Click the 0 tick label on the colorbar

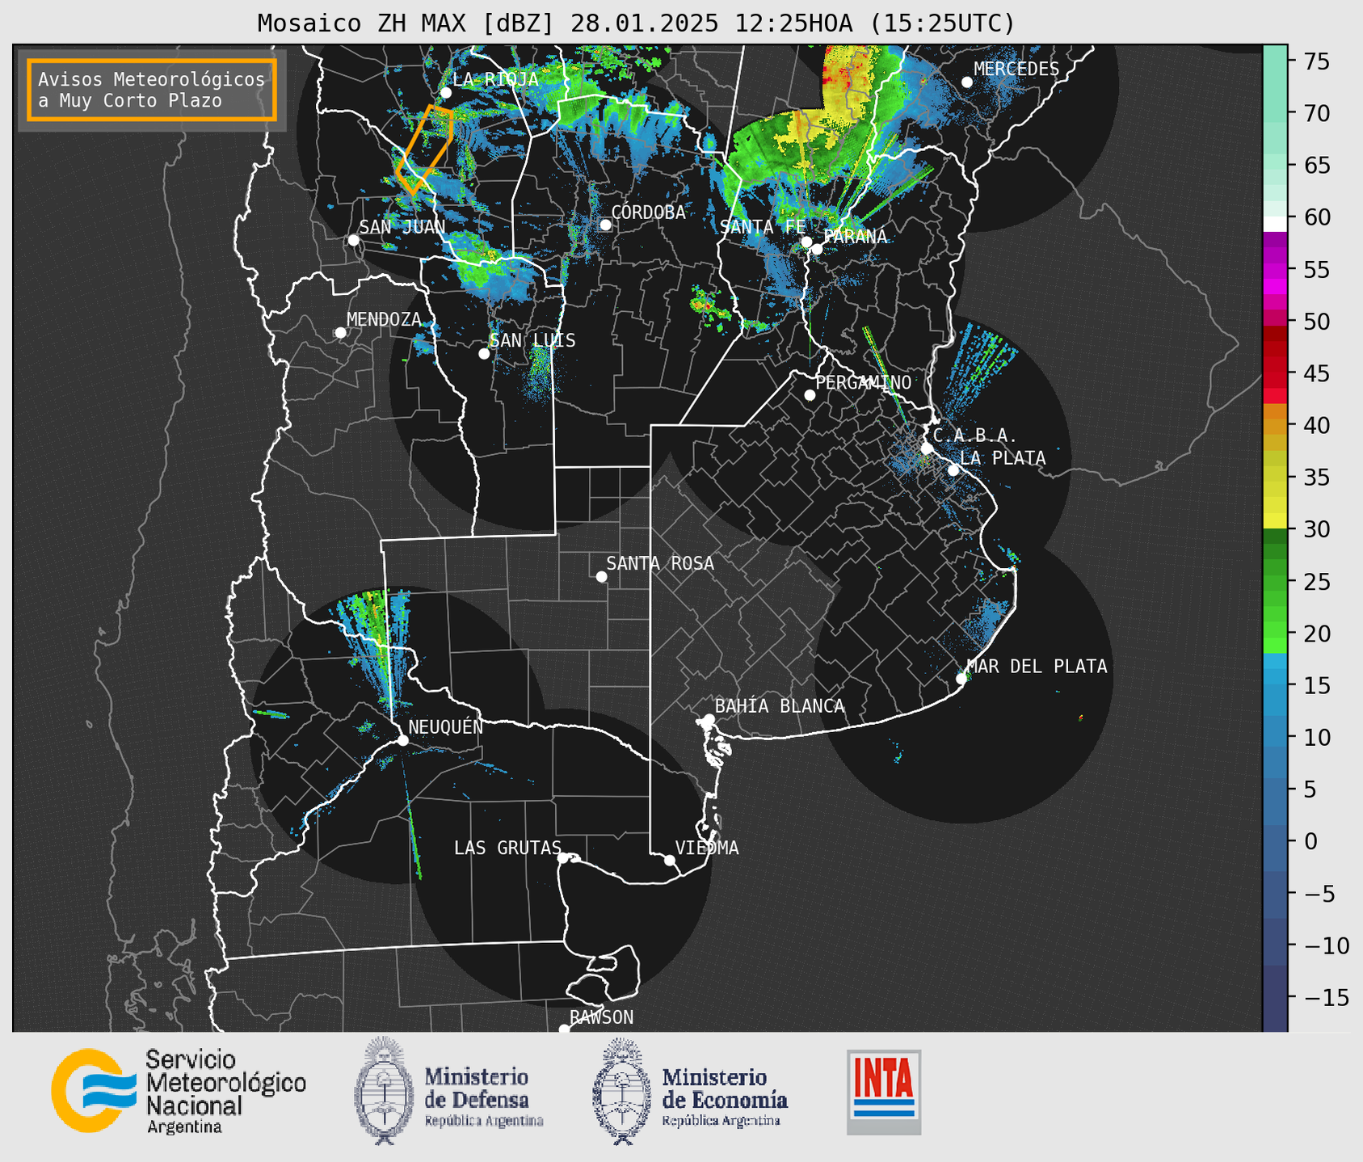click(x=1310, y=841)
